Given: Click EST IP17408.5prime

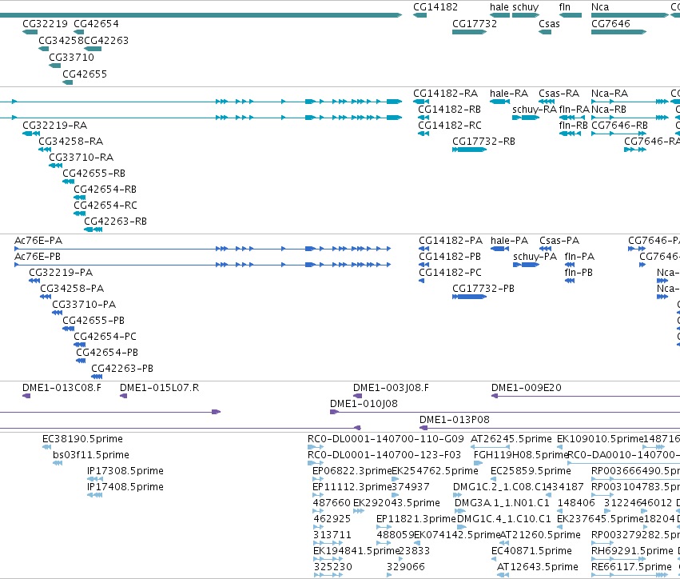Looking at the screenshot, I should pyautogui.click(x=125, y=487).
